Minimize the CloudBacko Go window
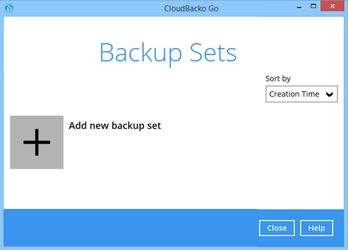 coord(298,7)
